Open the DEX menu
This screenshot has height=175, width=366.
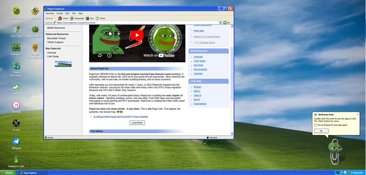67,13
